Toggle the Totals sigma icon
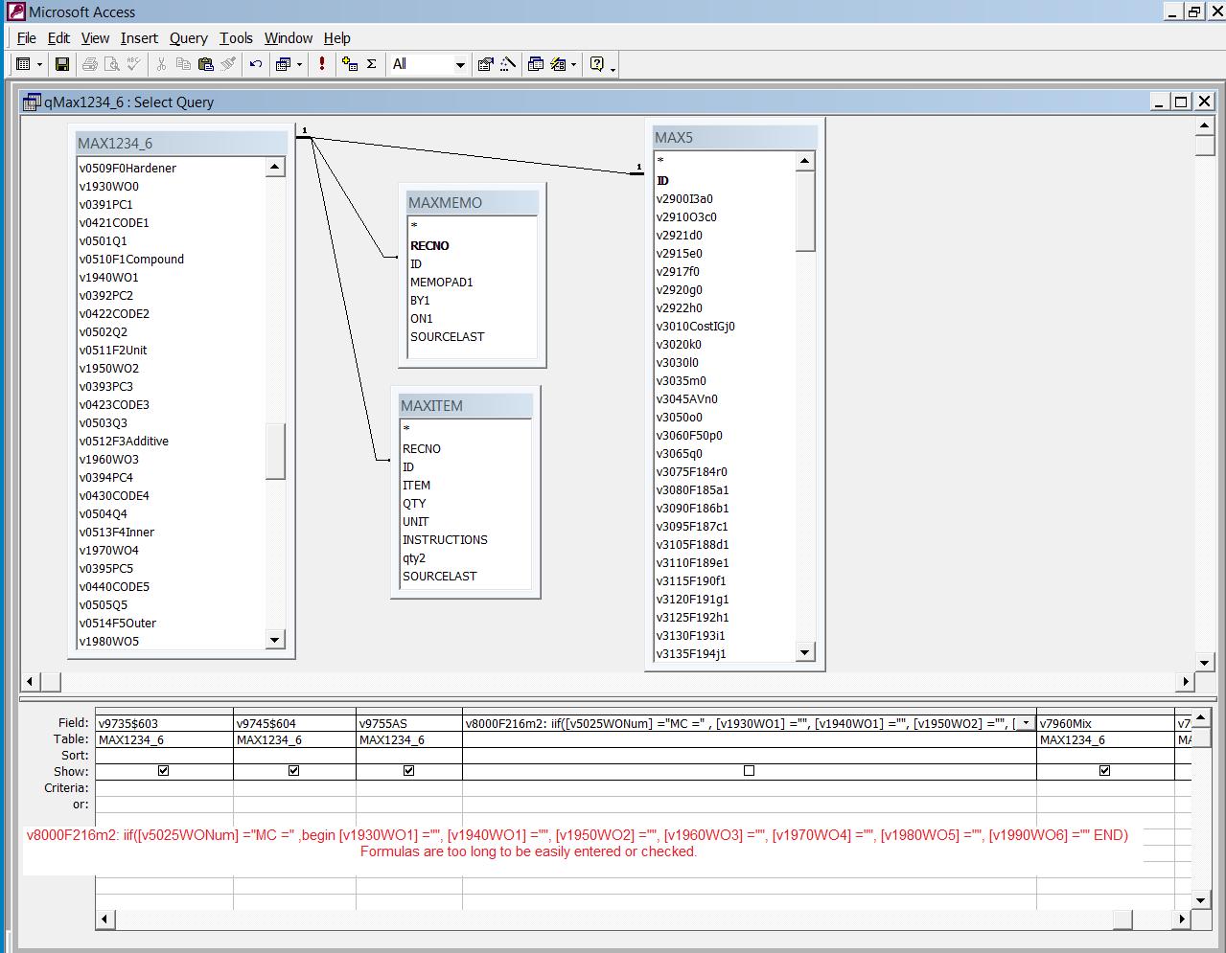Screen dimensions: 1226x953 372,64
